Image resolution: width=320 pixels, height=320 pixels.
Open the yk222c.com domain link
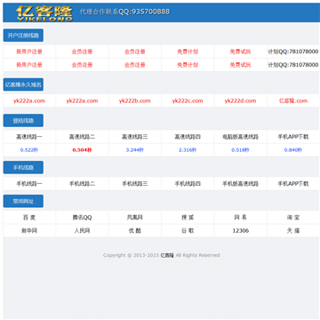[x=188, y=100]
